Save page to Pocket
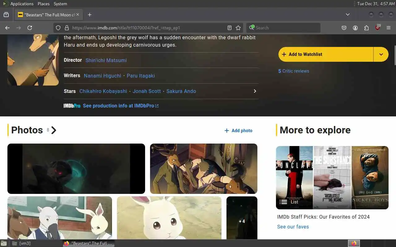The image size is (396, 247). (344, 28)
